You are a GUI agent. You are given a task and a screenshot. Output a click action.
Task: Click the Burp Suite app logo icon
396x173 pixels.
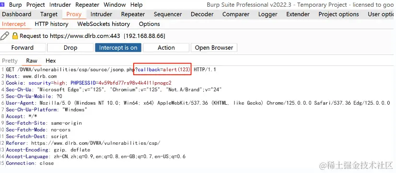tap(2, 4)
